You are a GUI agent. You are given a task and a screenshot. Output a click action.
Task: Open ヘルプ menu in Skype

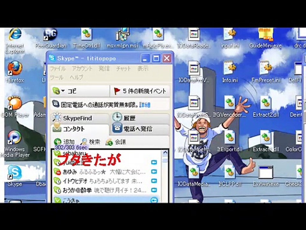click(76, 77)
